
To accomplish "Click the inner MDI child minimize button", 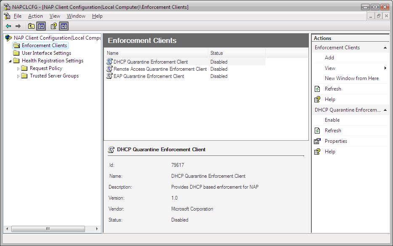I will (371, 16).
